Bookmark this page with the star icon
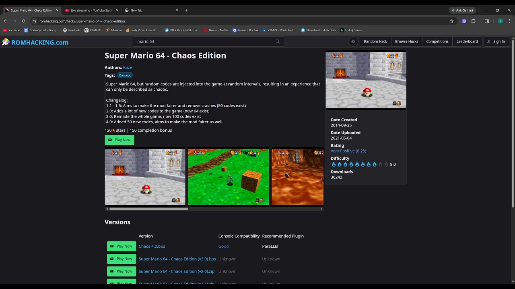The width and height of the screenshot is (515, 289). (452, 21)
